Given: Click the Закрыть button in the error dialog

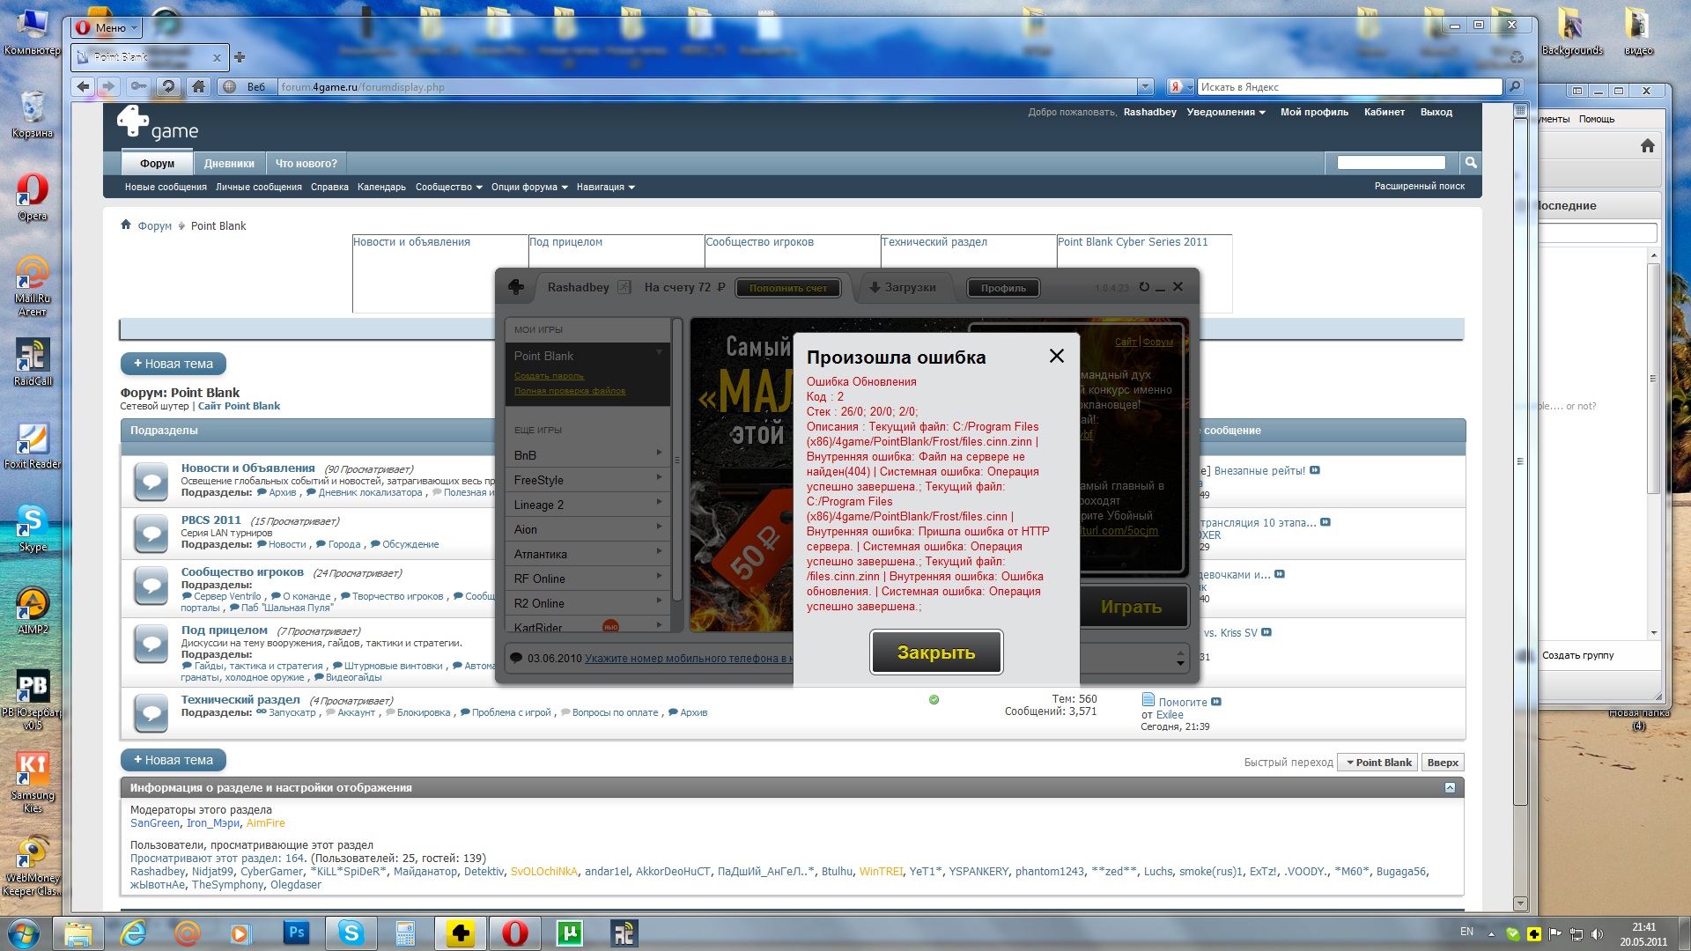Looking at the screenshot, I should [x=935, y=652].
